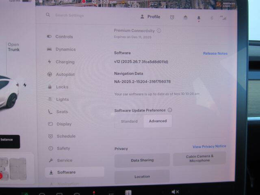
Task: Open the Controls settings menu
Action: pos(64,37)
